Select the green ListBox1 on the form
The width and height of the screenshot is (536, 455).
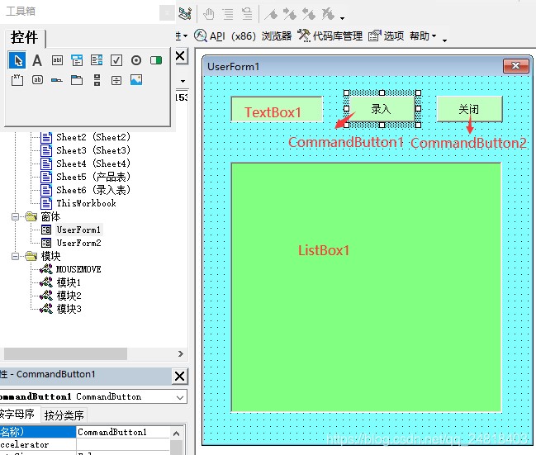click(366, 287)
